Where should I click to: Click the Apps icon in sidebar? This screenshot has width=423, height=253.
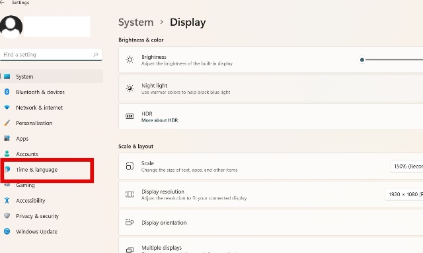[x=7, y=138]
